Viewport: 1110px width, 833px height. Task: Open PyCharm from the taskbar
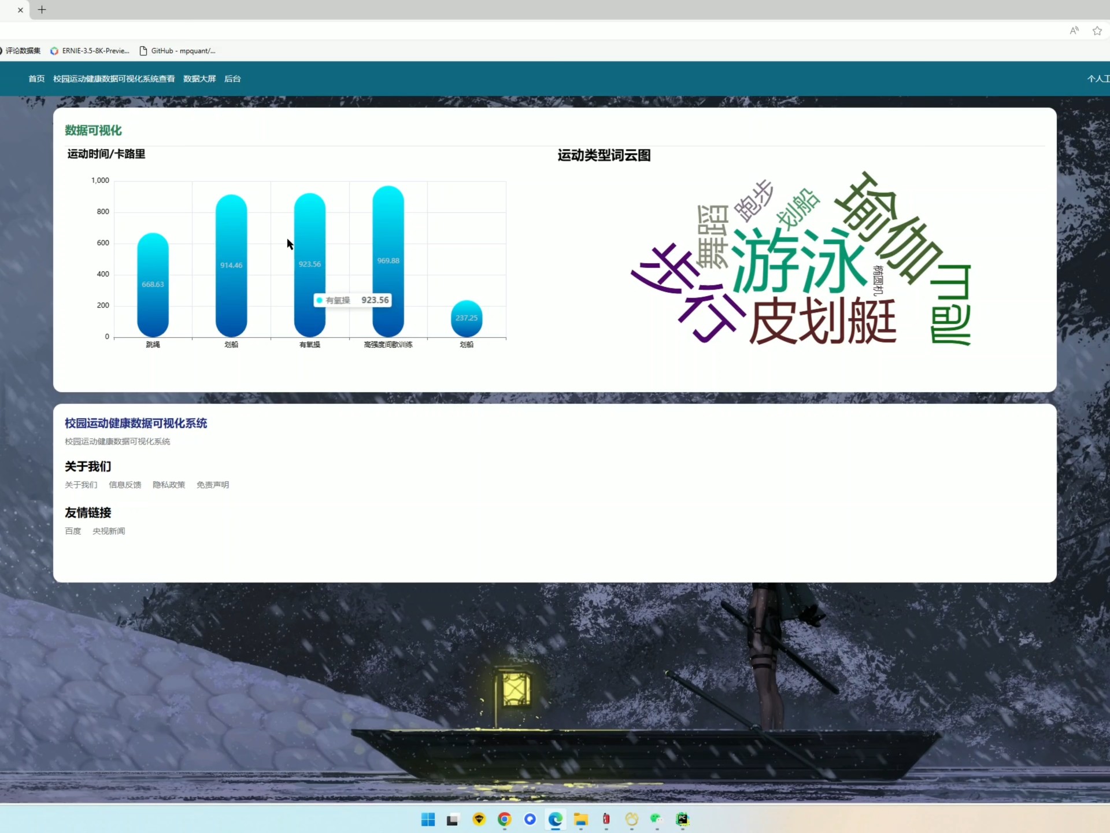pos(683,819)
